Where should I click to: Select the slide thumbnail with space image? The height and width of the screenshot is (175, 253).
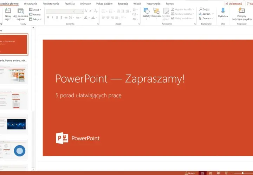[x=14, y=124]
